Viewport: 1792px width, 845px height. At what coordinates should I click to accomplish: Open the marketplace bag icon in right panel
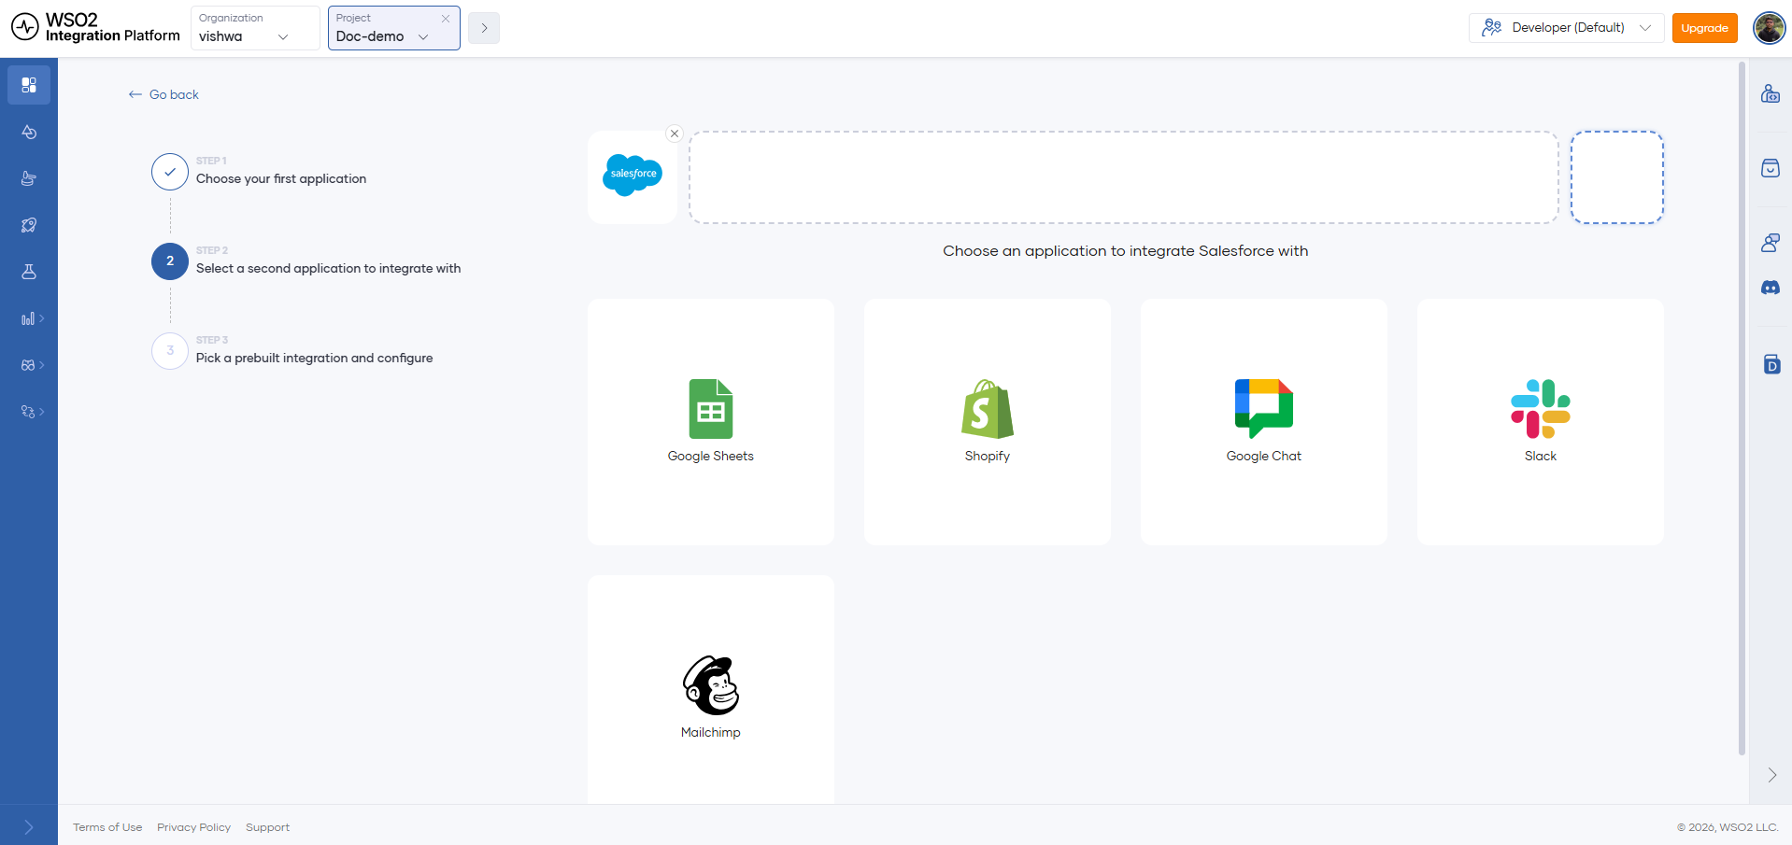(1771, 168)
